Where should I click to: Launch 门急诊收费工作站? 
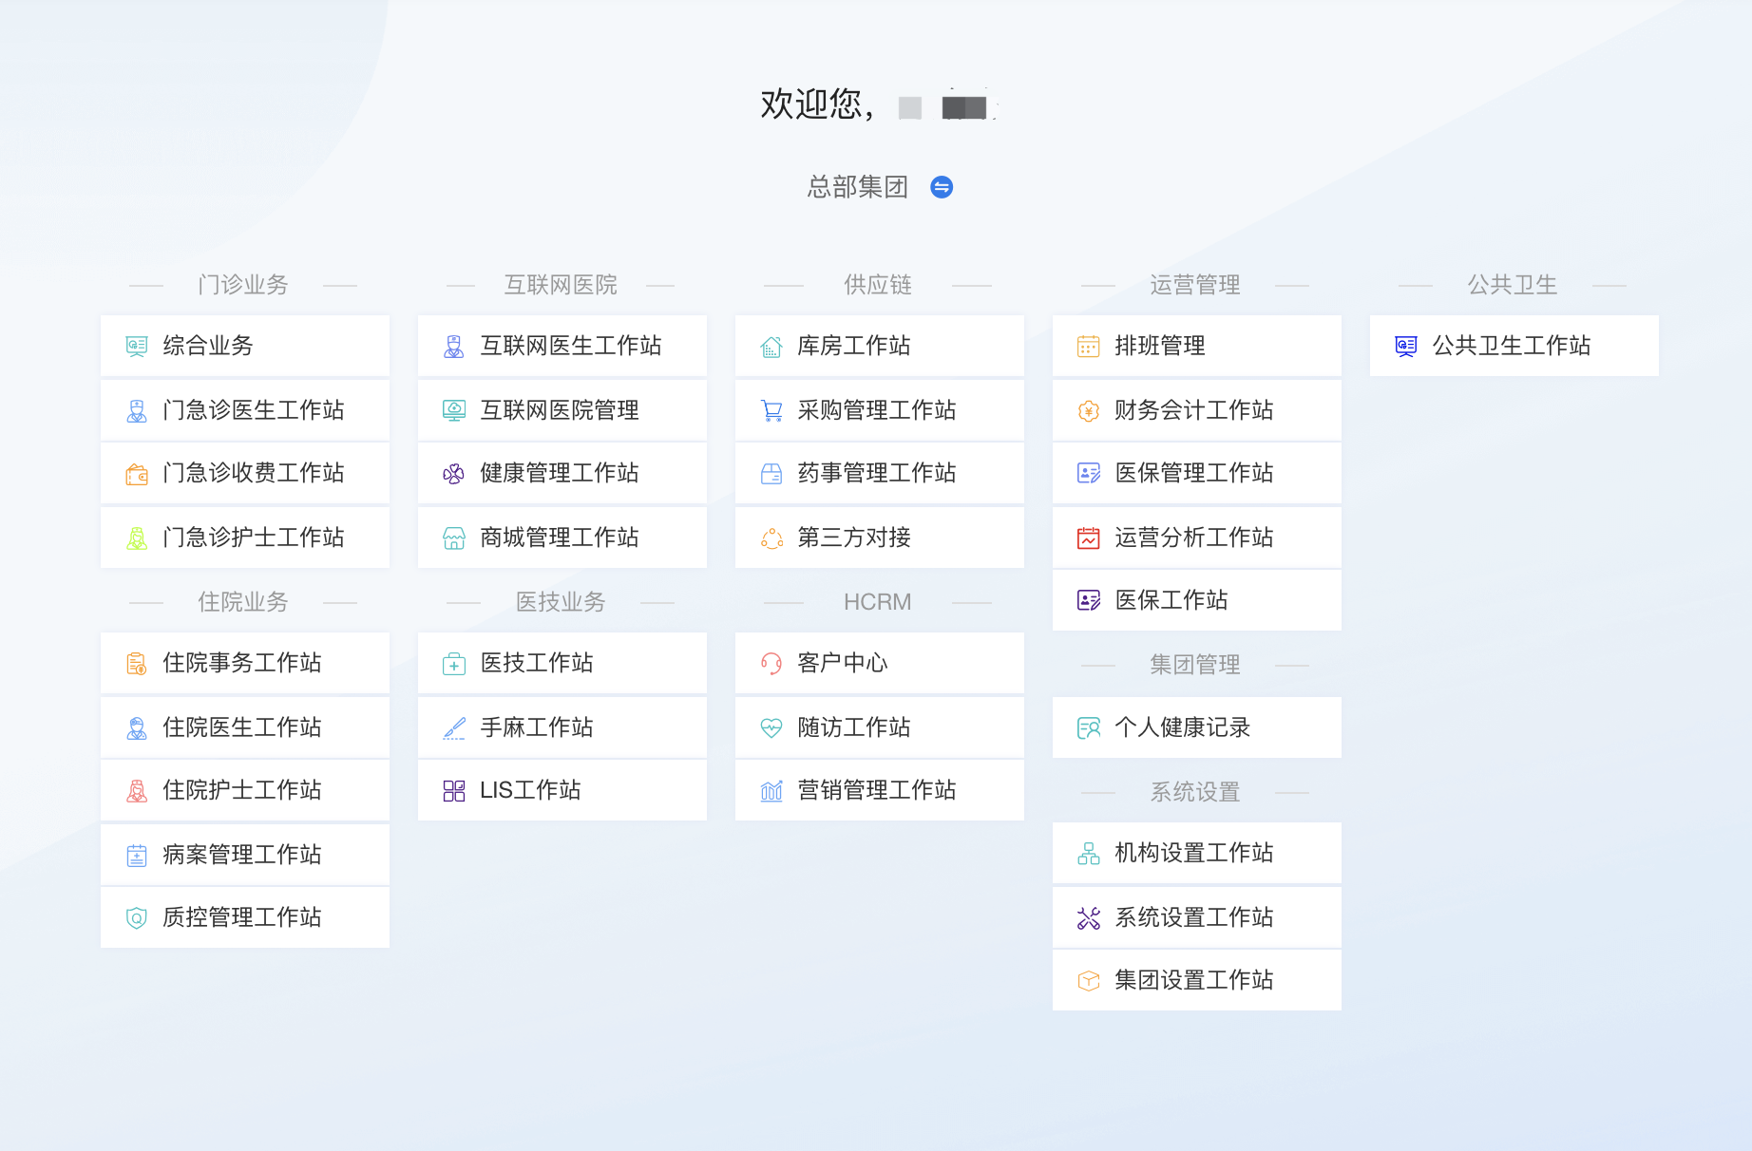[245, 473]
